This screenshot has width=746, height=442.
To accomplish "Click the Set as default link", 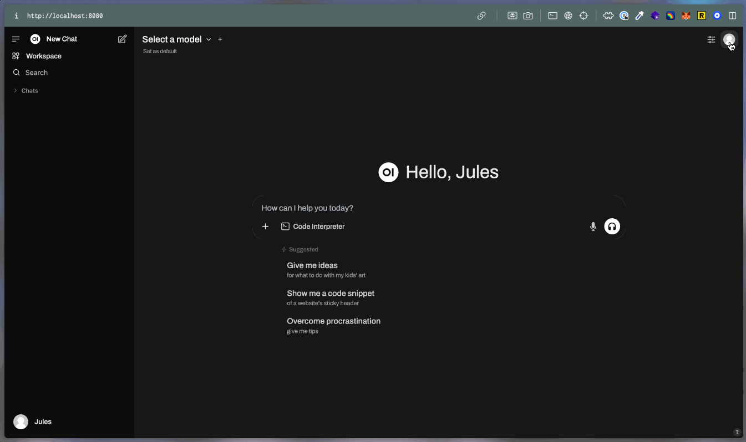I will tap(160, 51).
